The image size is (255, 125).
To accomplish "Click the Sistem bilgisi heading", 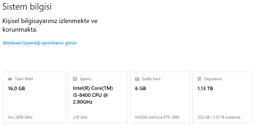I will tap(27, 7).
